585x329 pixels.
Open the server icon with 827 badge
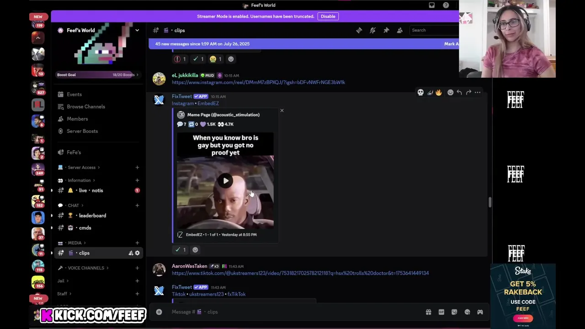(x=38, y=87)
